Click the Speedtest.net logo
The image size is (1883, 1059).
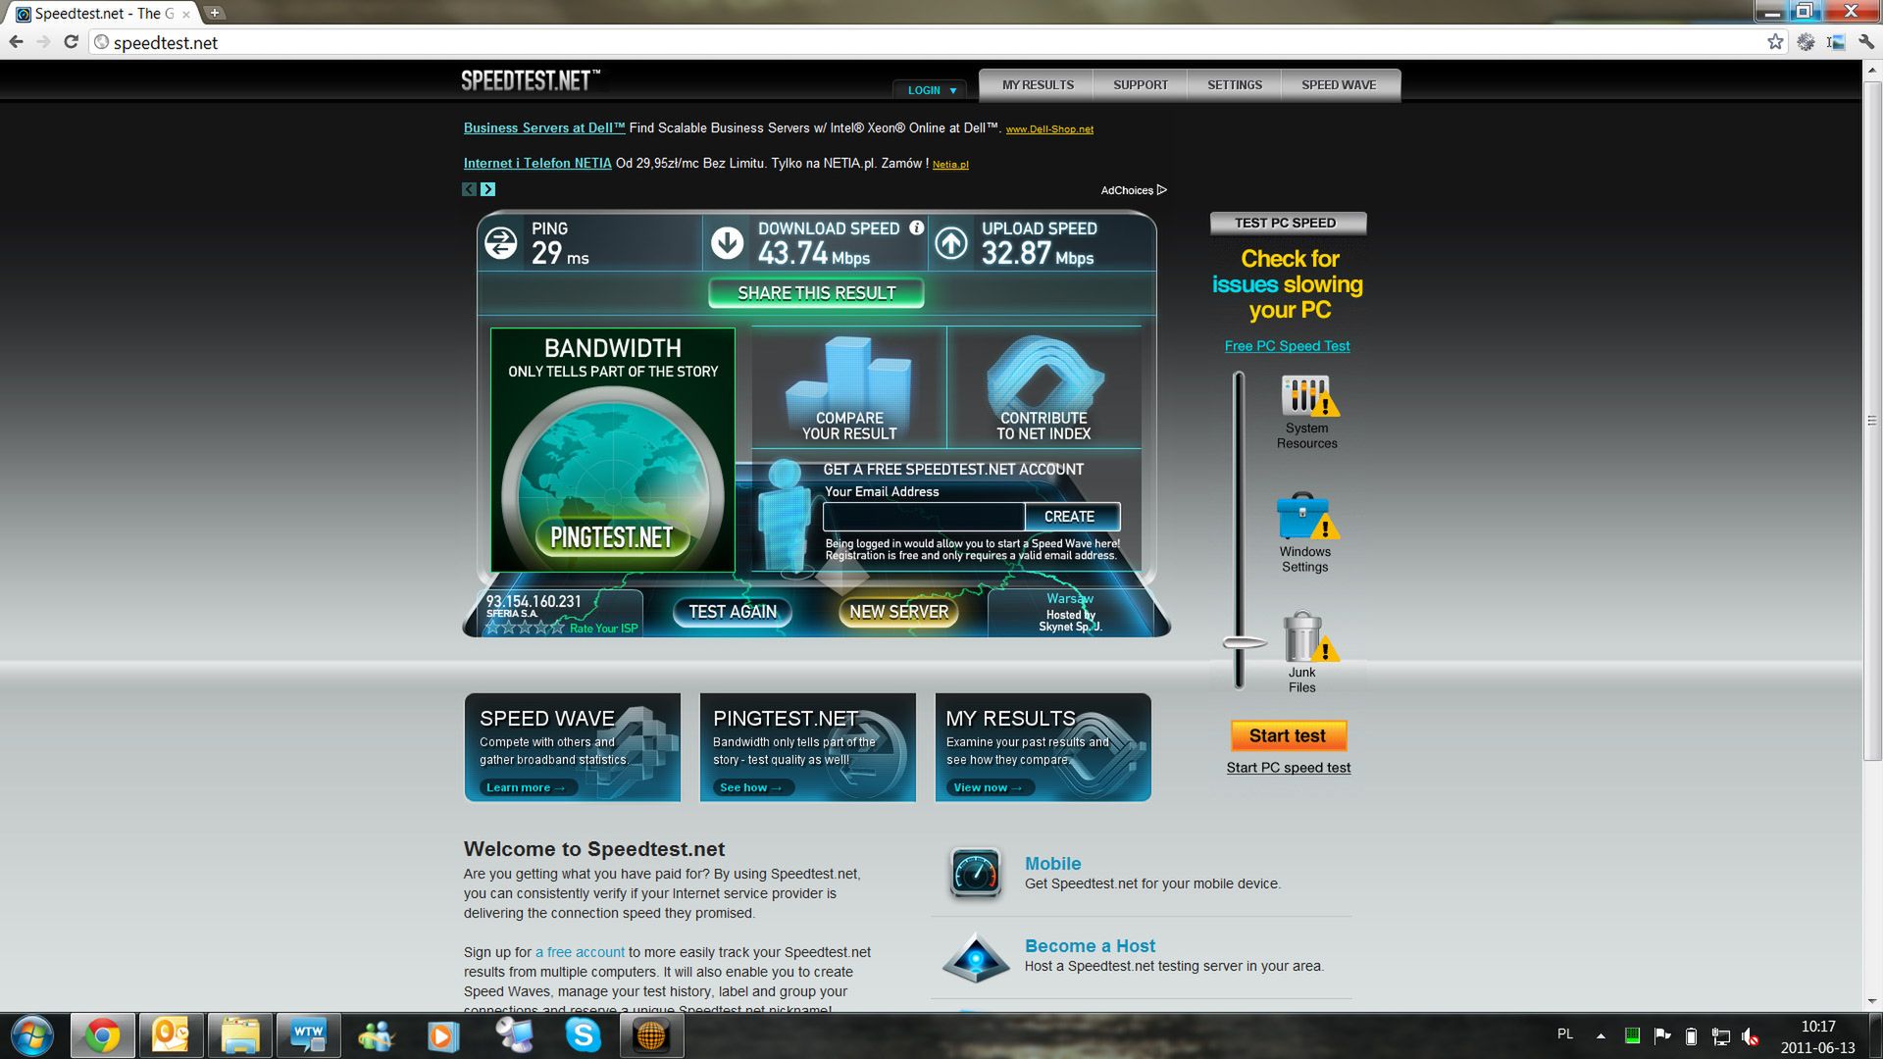coord(531,80)
